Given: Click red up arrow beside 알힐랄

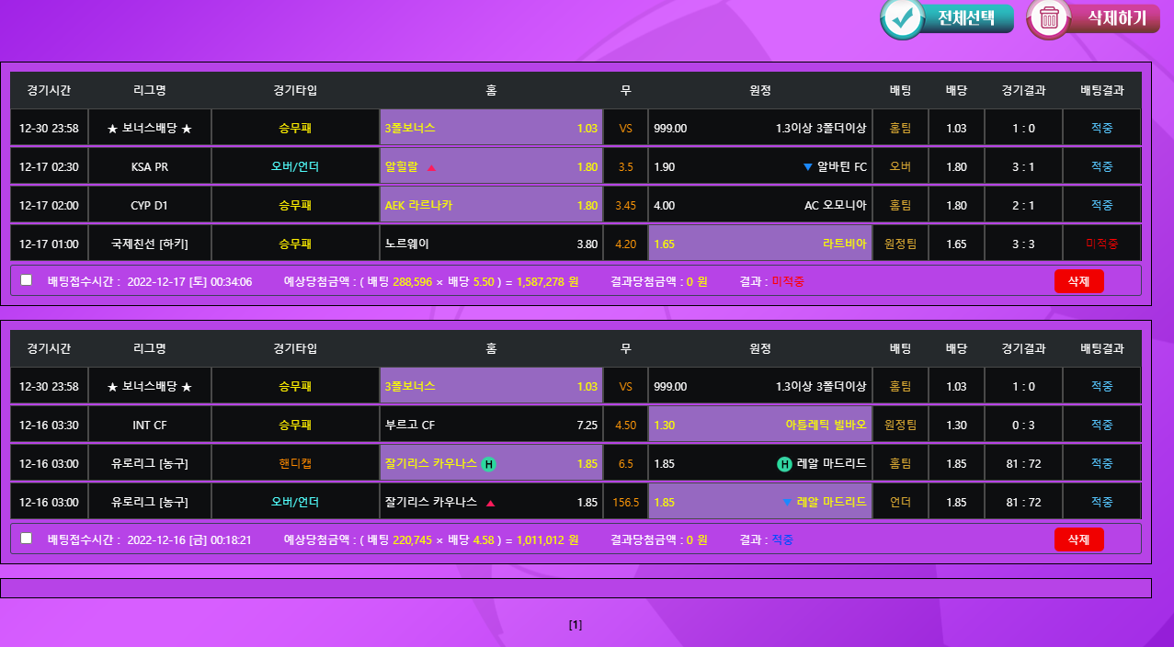Looking at the screenshot, I should [431, 167].
